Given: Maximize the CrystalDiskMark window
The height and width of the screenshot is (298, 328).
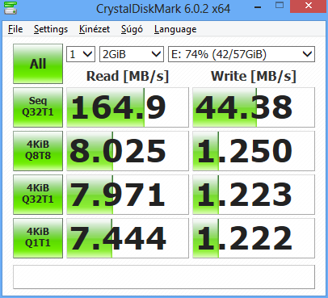Looking at the screenshot, I should tap(280, 6).
